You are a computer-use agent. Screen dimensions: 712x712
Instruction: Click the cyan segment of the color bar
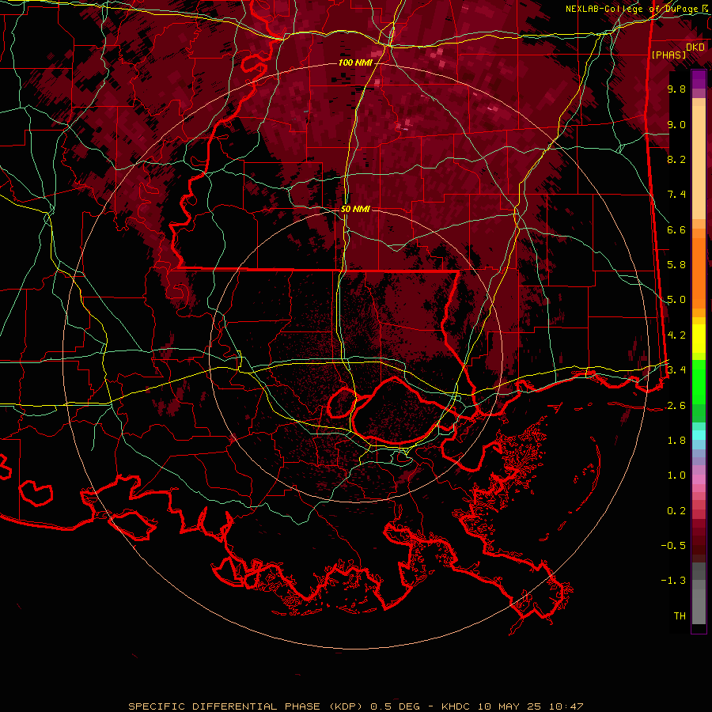699,434
